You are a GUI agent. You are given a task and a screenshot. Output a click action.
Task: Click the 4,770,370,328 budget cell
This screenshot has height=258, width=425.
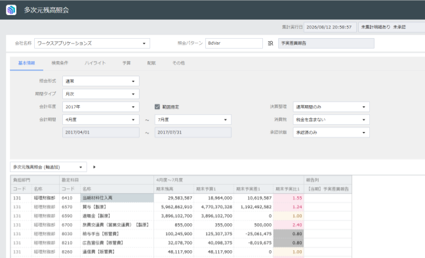[214, 207]
